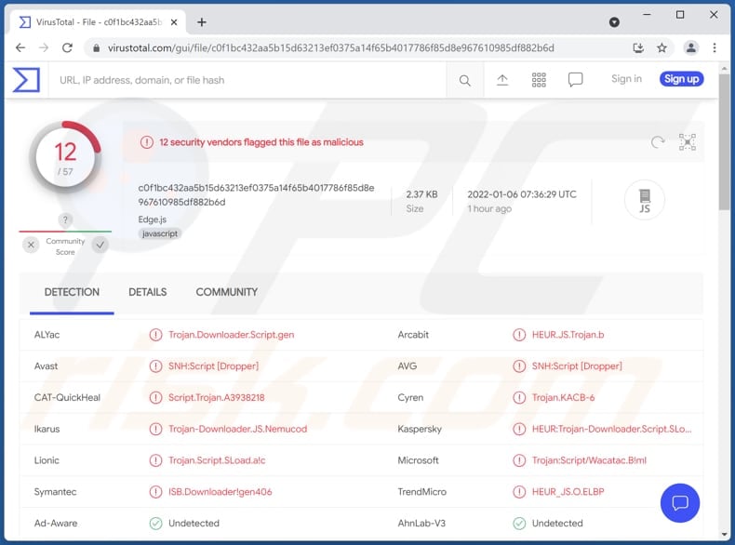Select HEUR_JS.O.ELBP detection text

click(x=568, y=492)
